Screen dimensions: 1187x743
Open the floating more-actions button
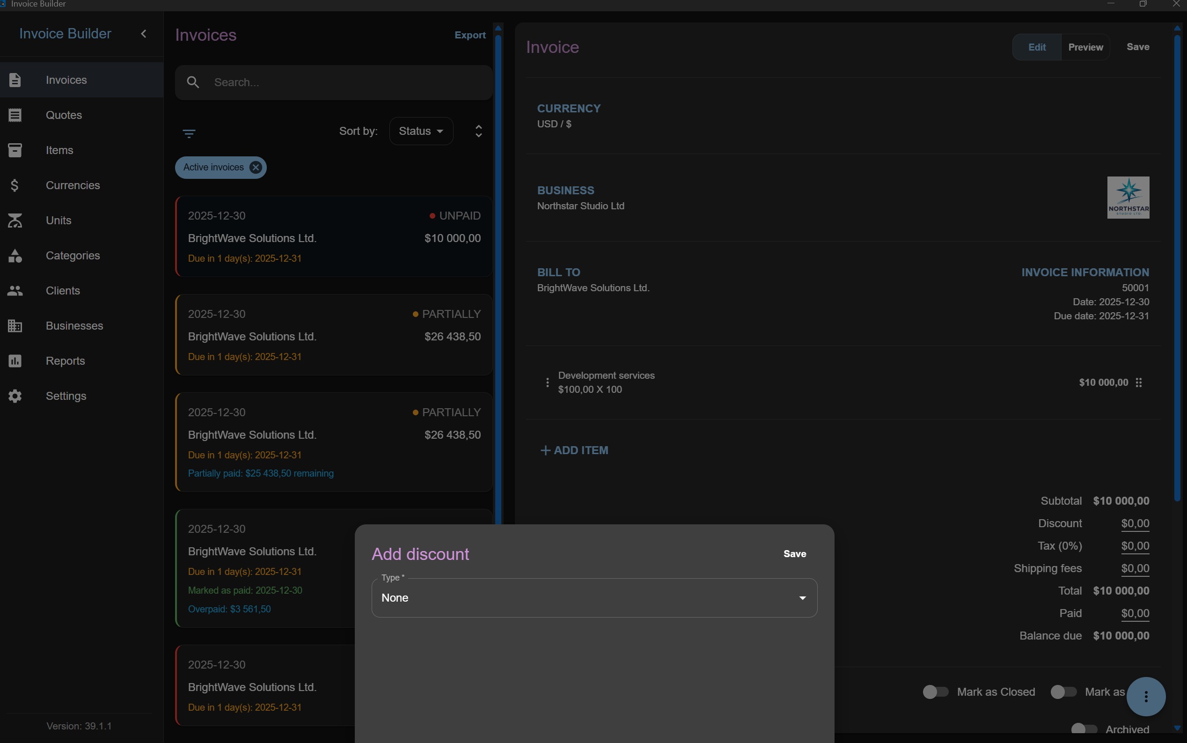click(x=1146, y=697)
